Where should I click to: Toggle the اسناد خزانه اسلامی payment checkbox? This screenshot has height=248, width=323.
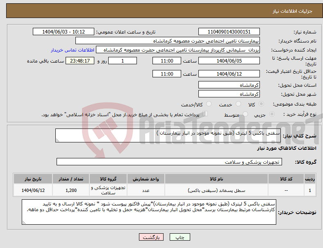[205, 114]
